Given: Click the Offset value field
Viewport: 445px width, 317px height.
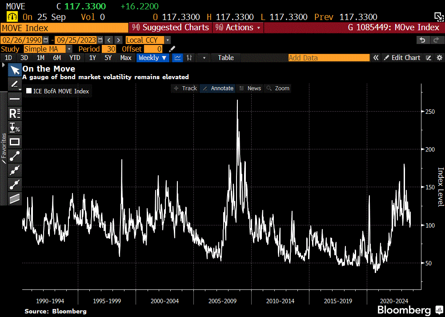Looking at the screenshot, I should click(x=153, y=49).
